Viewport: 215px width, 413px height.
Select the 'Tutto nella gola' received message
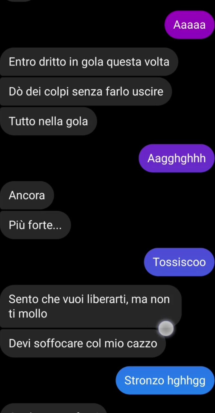[48, 121]
